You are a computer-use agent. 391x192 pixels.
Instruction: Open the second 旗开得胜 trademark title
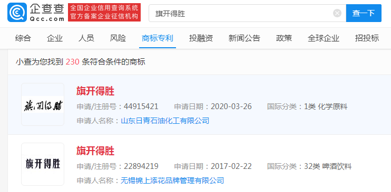click(x=95, y=151)
